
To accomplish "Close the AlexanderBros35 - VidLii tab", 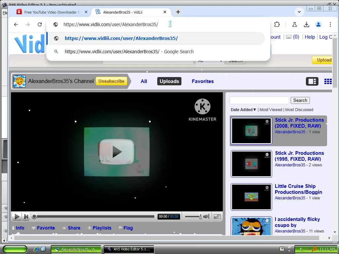I will 165,12.
